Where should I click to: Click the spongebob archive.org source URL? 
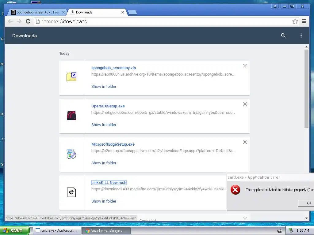tap(163, 74)
